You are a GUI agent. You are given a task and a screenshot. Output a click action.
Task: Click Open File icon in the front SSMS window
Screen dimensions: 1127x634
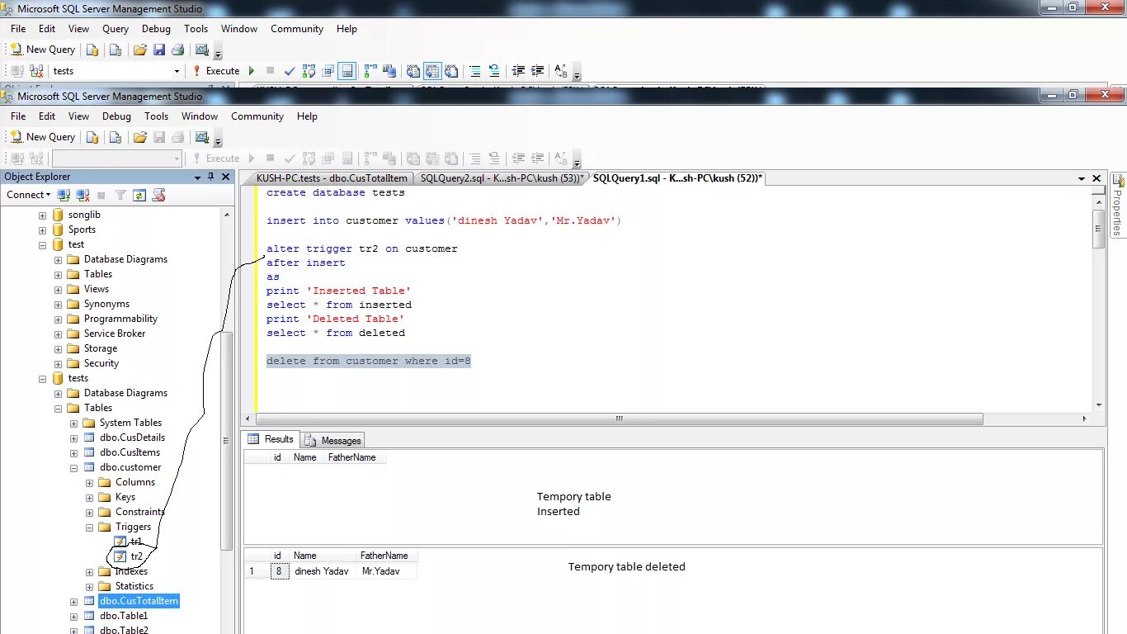139,137
